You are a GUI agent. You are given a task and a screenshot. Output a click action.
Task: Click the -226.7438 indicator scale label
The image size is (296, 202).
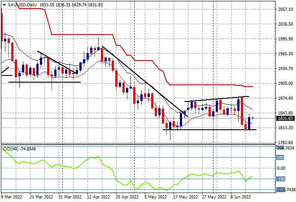click(x=286, y=190)
